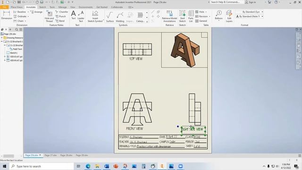Select Sketch1 in browser tree

tap(12, 53)
